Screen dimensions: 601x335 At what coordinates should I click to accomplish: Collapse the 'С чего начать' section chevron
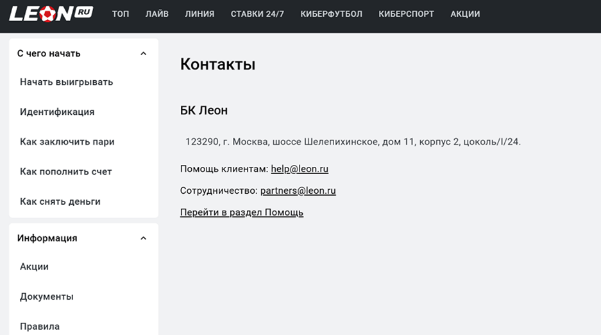click(143, 54)
